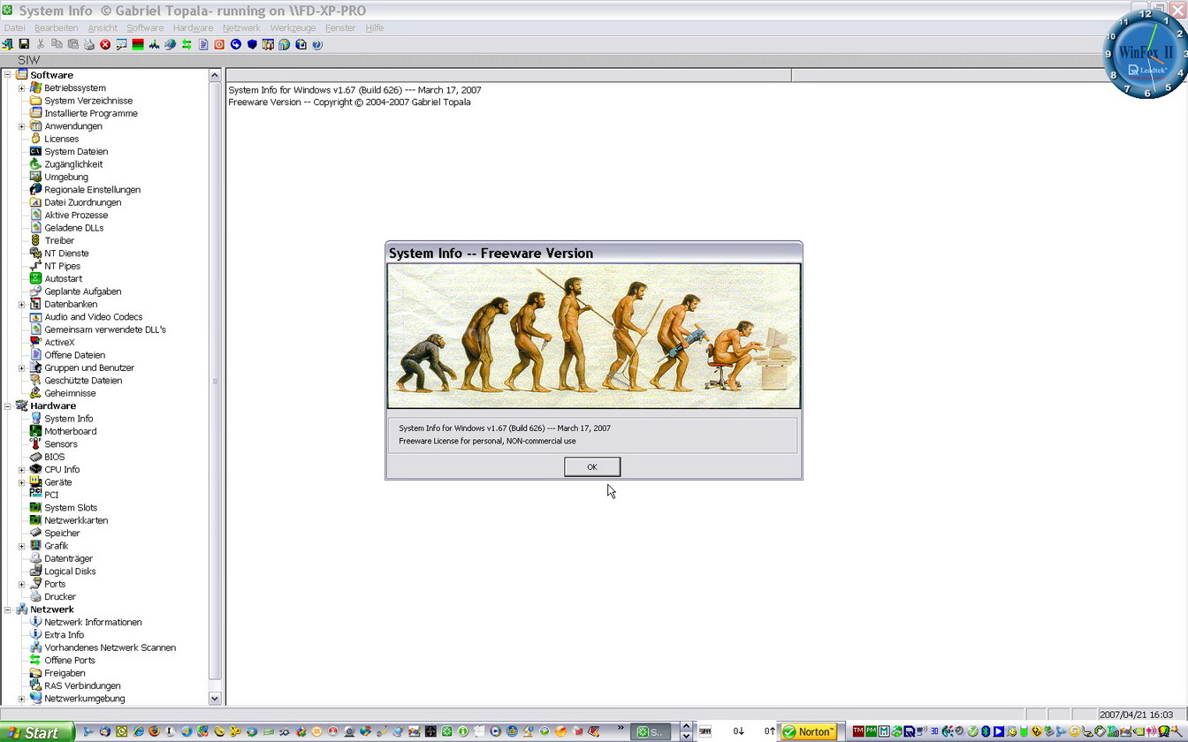This screenshot has width=1188, height=742.
Task: Select Sensors under Hardware
Action: (61, 444)
